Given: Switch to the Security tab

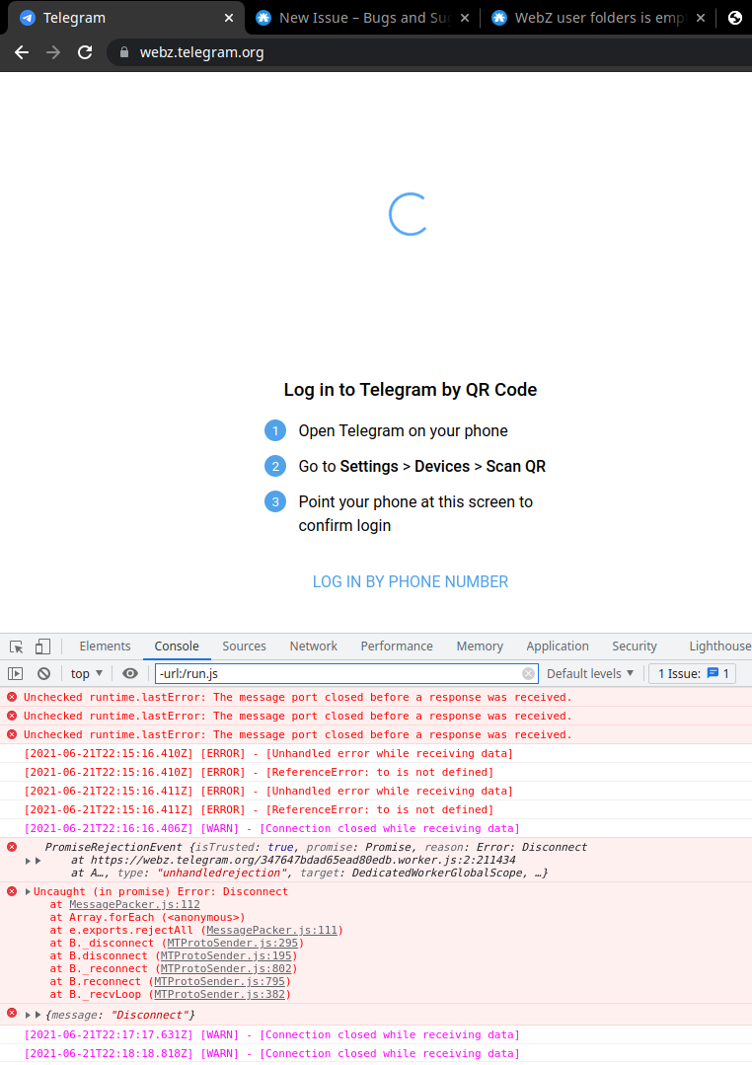Looking at the screenshot, I should point(635,646).
